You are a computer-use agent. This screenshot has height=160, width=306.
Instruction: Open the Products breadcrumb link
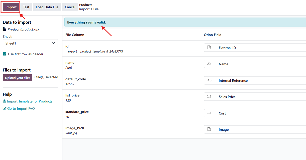(x=86, y=5)
